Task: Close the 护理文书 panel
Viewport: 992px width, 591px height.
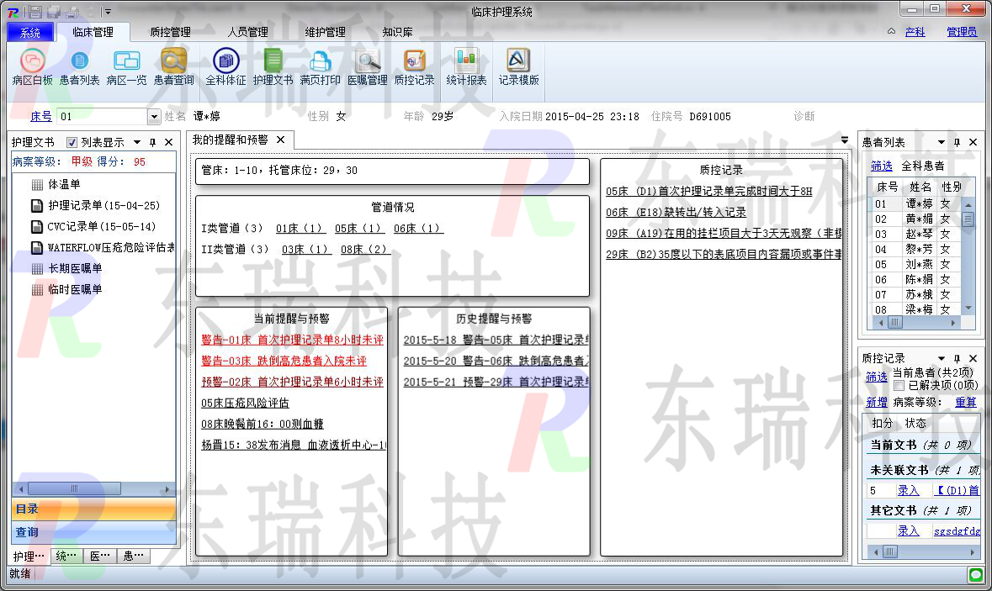Action: click(x=168, y=142)
